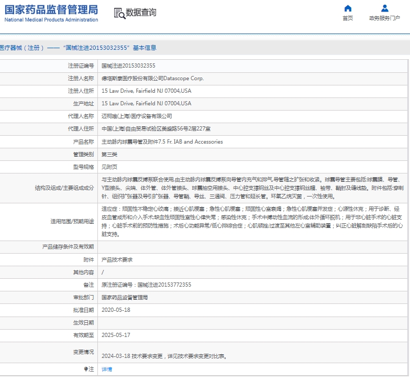This screenshot has height=381, width=410.
Task: Click the 生效日期 row label
Action: click(83, 323)
